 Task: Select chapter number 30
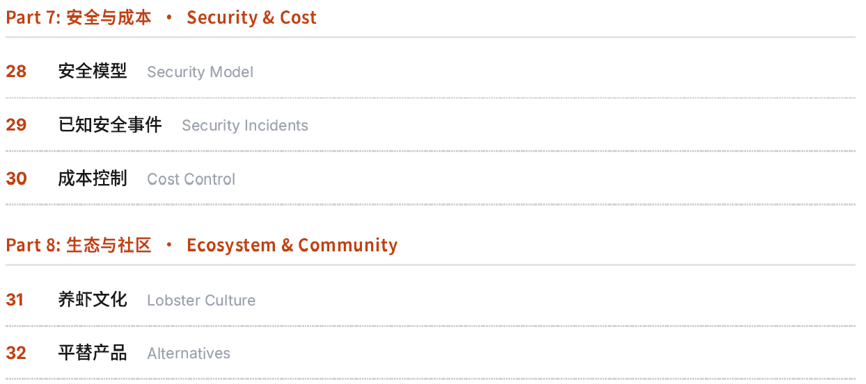click(x=16, y=178)
